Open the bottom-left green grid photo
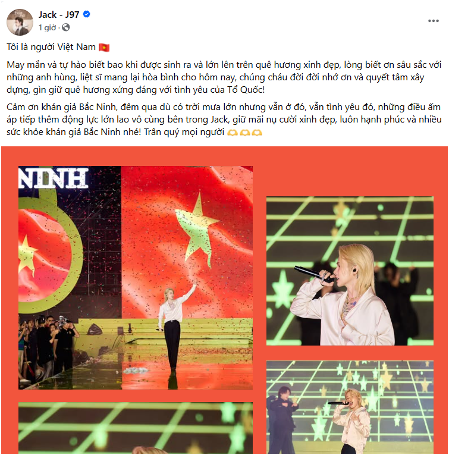449x455 pixels. [136, 428]
